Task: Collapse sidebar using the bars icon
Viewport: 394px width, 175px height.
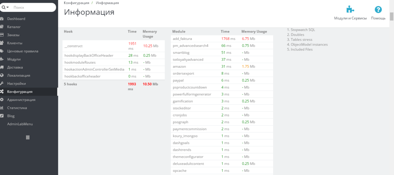Action: [28, 137]
